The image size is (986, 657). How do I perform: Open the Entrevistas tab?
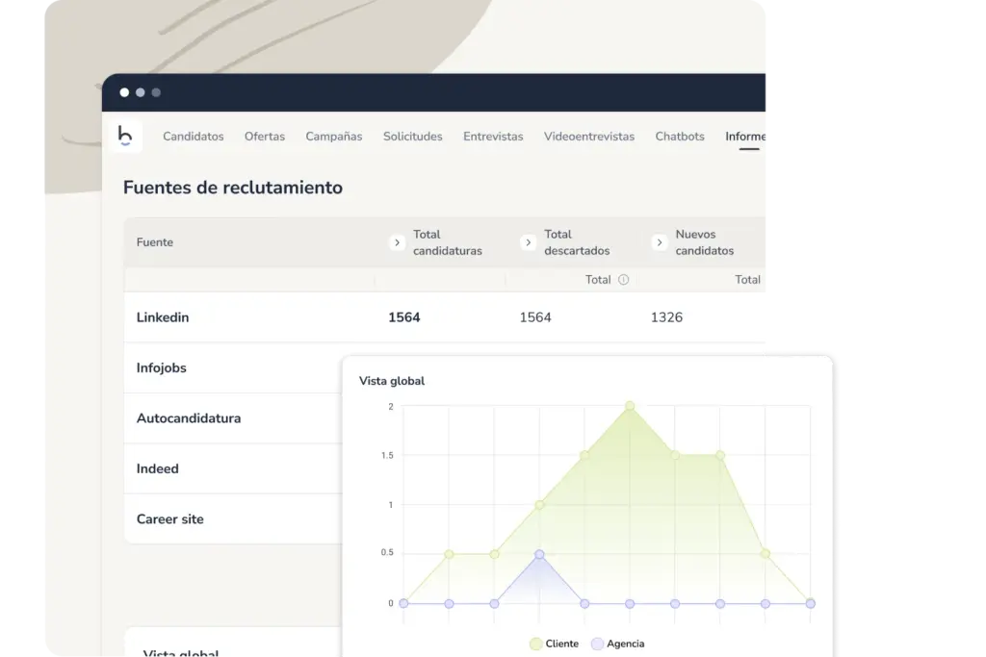pyautogui.click(x=493, y=137)
